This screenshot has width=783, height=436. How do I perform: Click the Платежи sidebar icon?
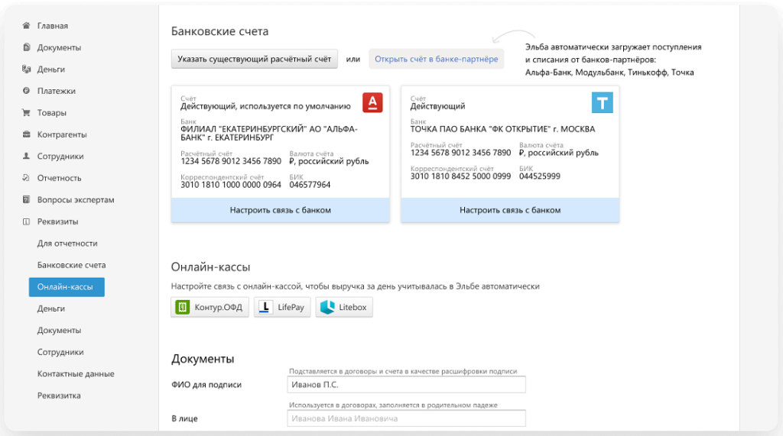[x=26, y=91]
